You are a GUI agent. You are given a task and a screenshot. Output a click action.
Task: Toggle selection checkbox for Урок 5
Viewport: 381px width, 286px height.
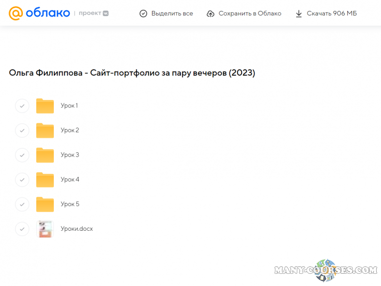pos(22,205)
